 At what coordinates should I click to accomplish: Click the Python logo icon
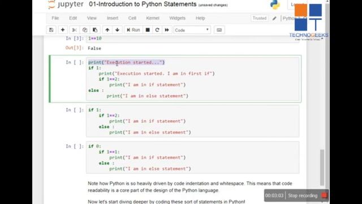tap(275, 5)
